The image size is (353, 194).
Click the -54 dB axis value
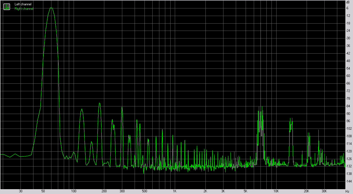(349, 69)
